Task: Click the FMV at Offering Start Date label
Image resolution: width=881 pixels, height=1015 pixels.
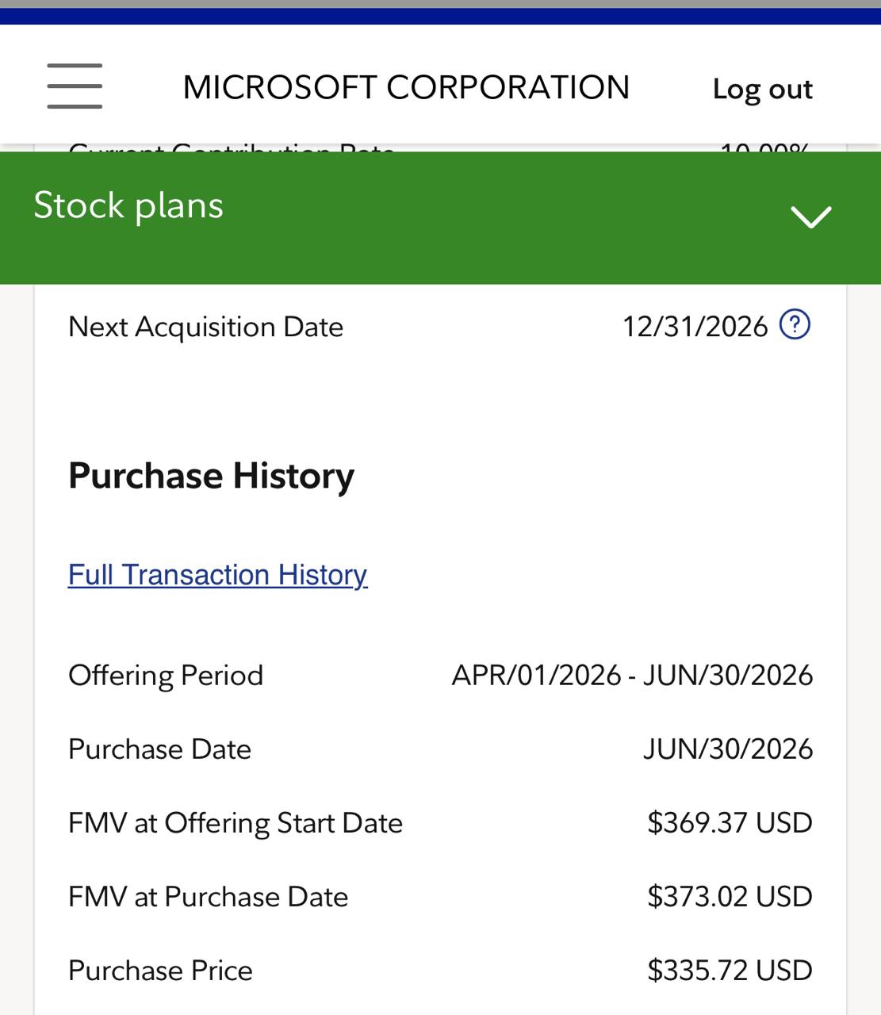Action: point(236,823)
